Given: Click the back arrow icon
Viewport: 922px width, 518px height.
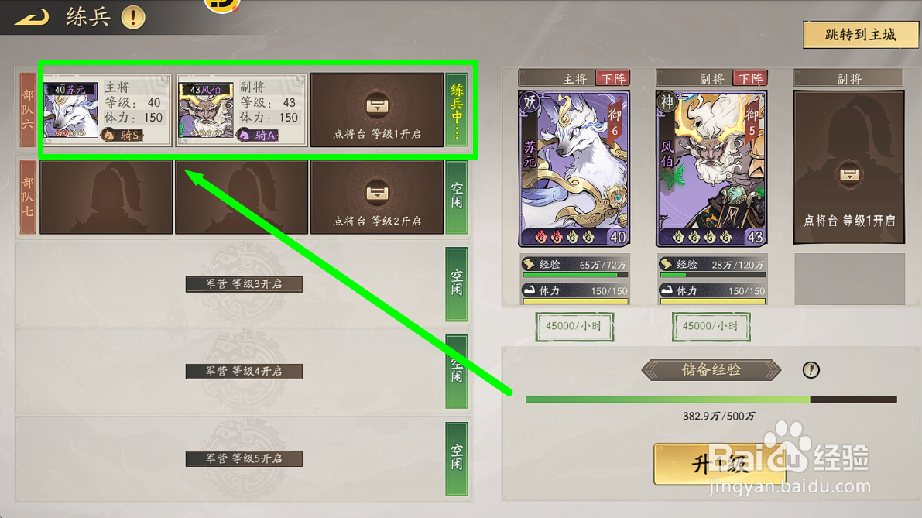Looking at the screenshot, I should pos(32,17).
